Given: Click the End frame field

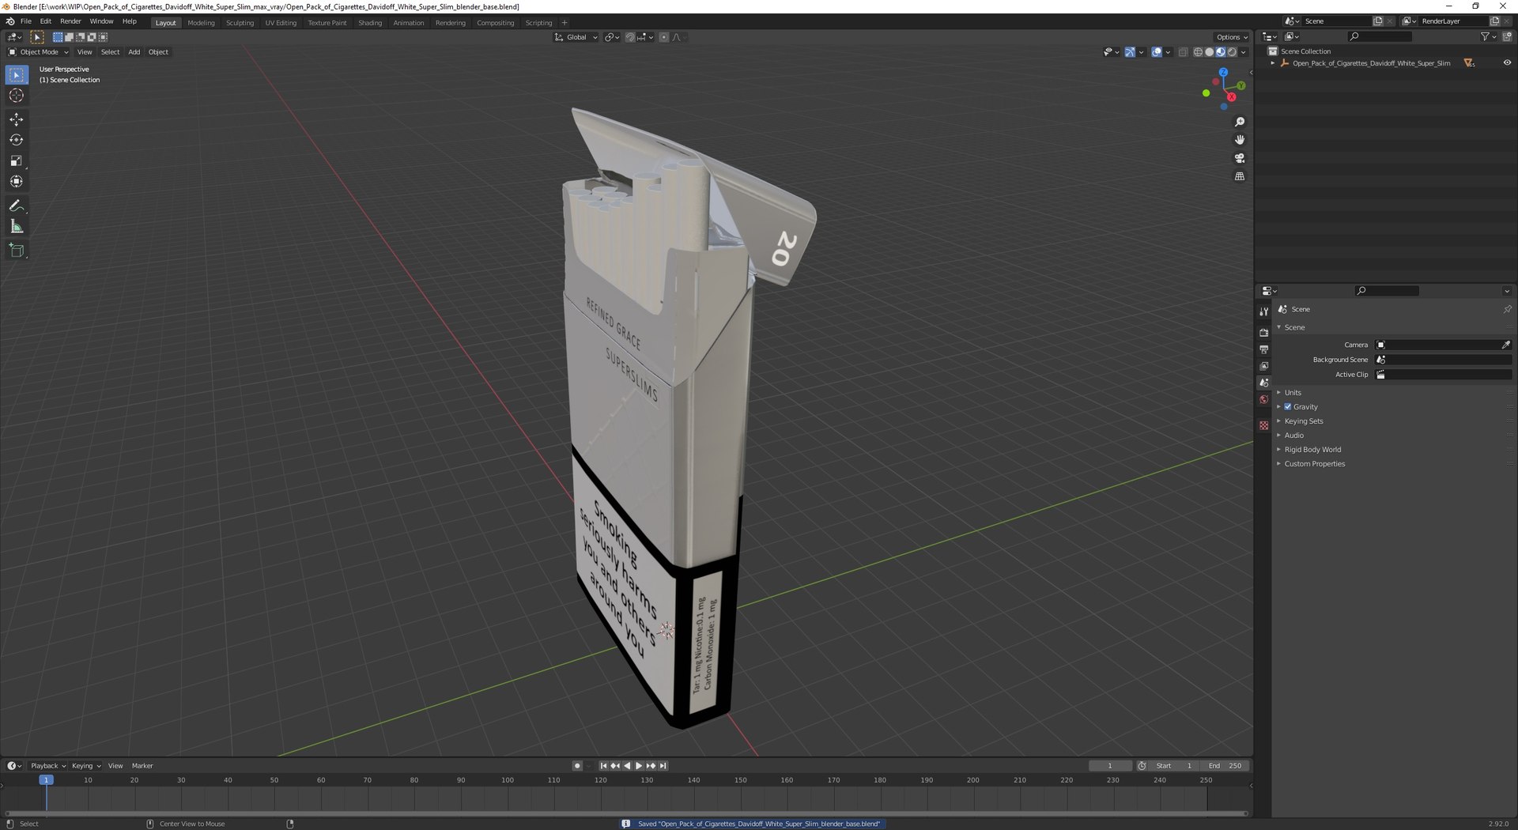Looking at the screenshot, I should (x=1225, y=766).
